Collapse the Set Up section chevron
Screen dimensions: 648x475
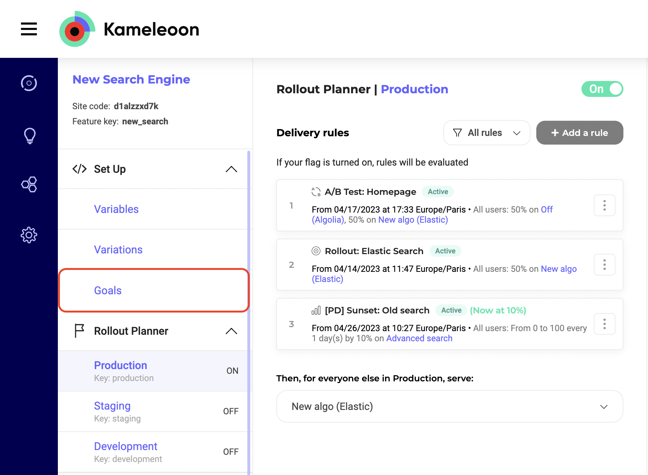231,169
